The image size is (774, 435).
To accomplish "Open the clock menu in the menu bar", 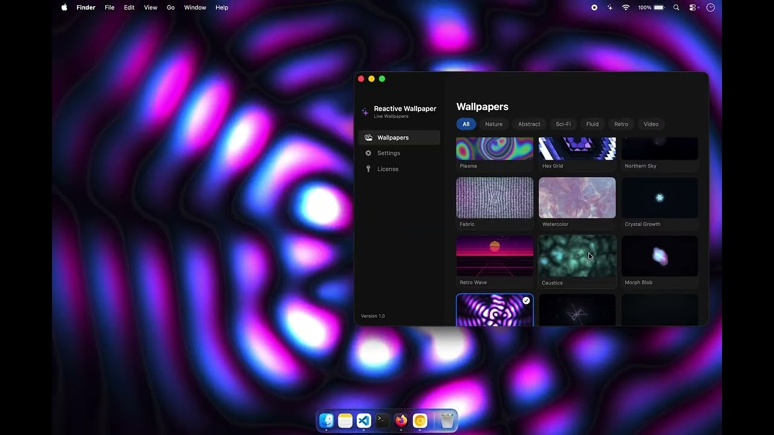I will click(710, 7).
